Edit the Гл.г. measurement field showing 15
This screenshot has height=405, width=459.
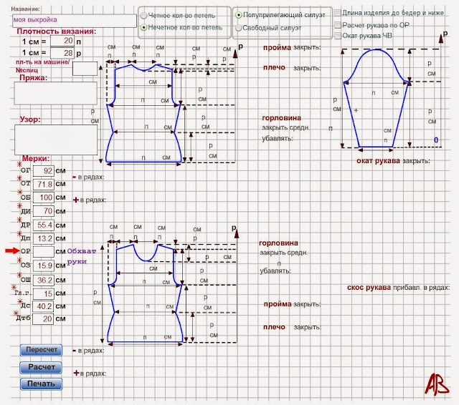point(44,294)
